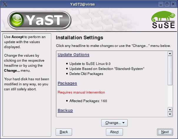The width and height of the screenshot is (178, 139).
Task: Open the Change... dropdown menu
Action: click(114, 123)
